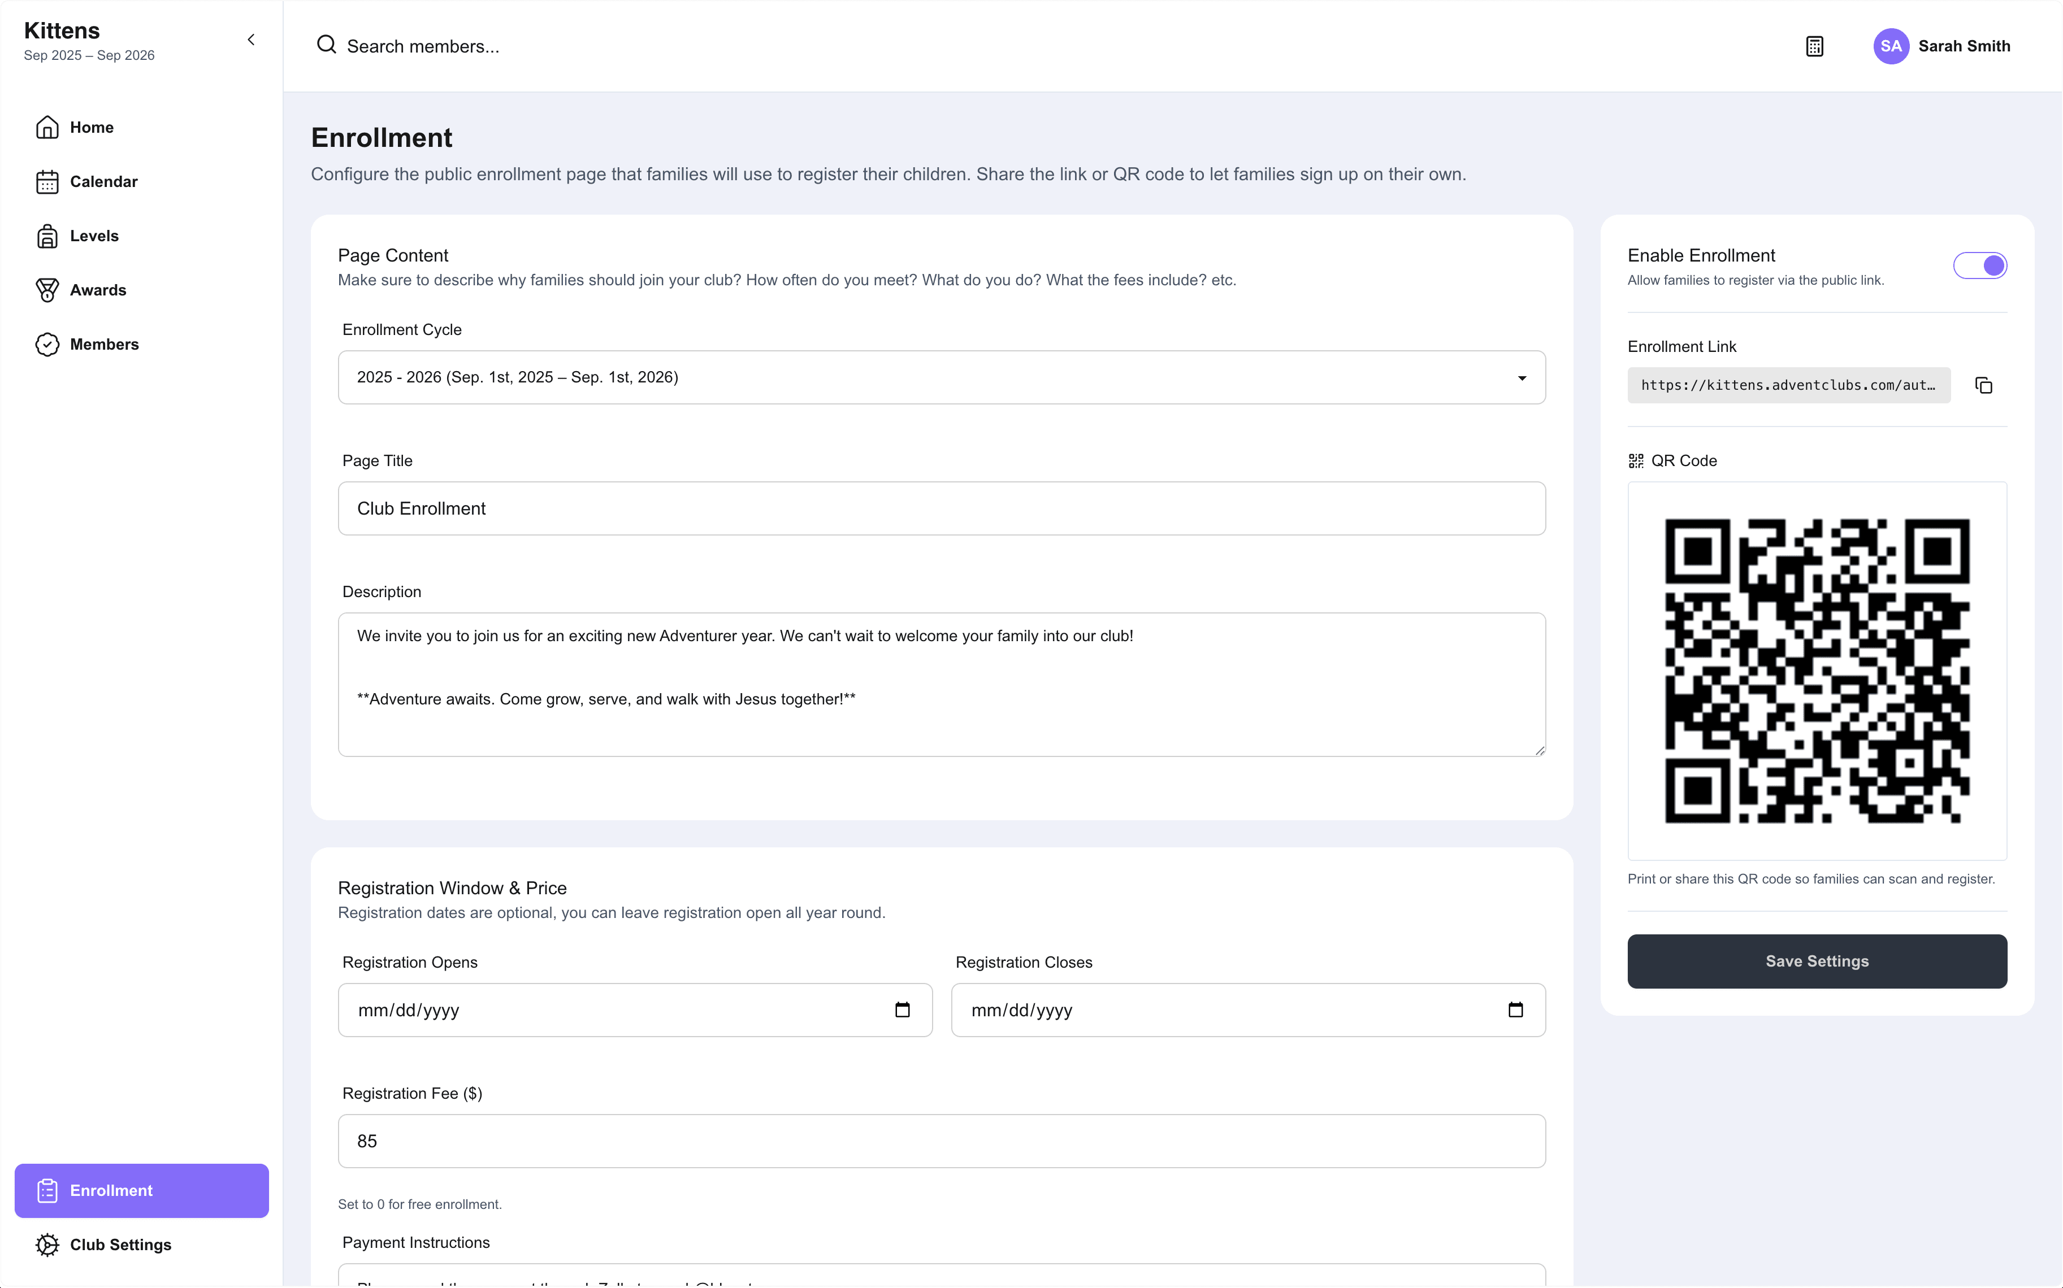
Task: Open Sarah Smith user menu
Action: point(1941,46)
